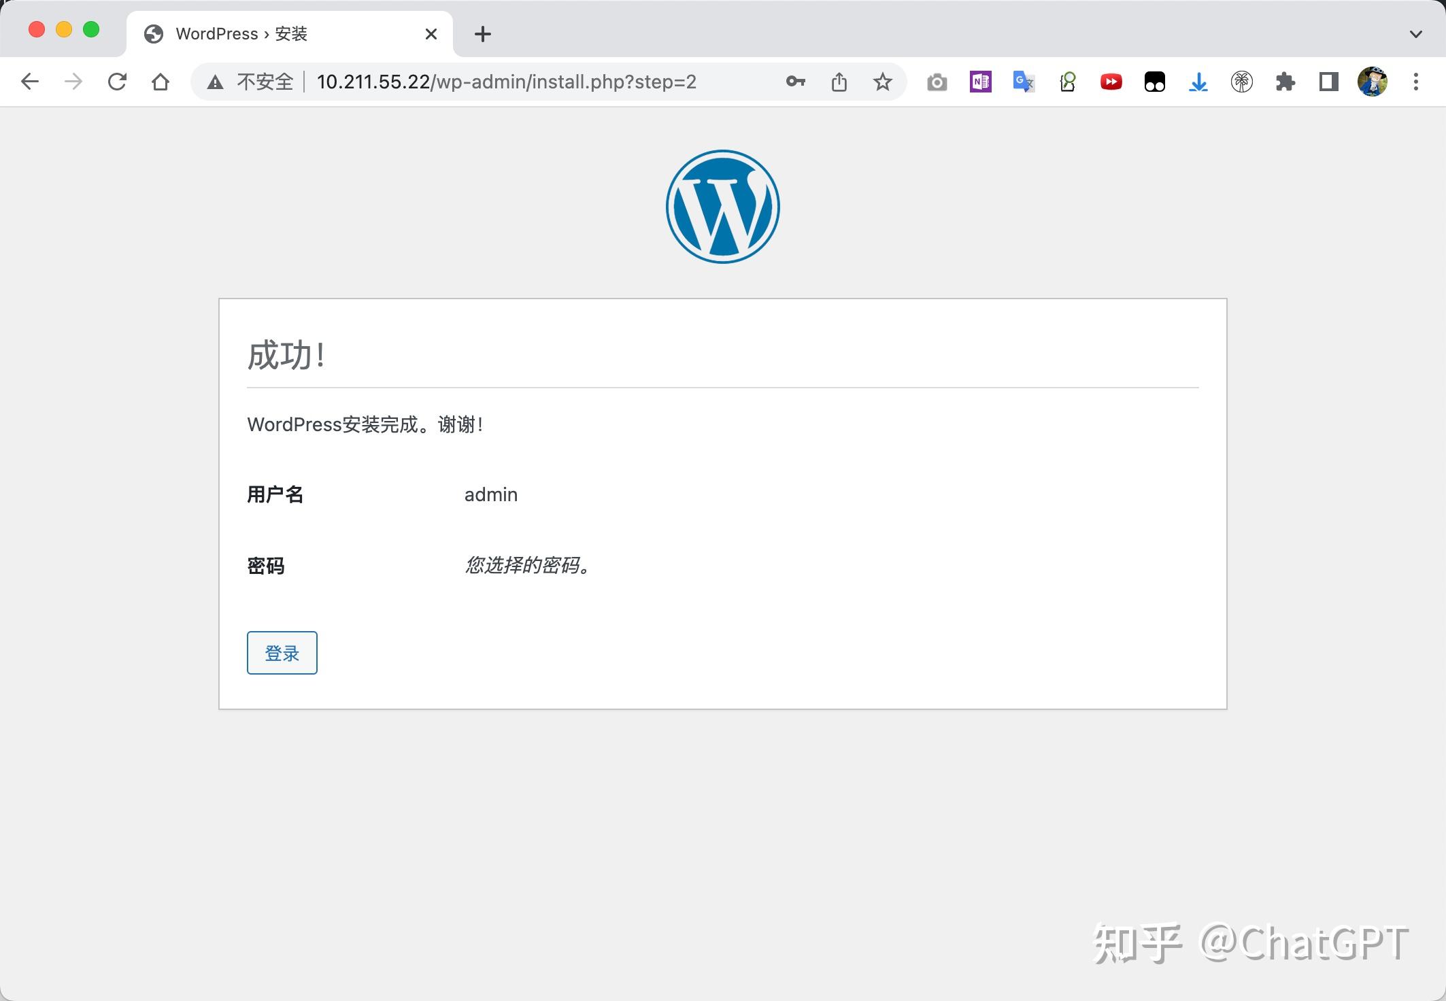Open the OneNote Web Clipper extension
Screen dimensions: 1446x1001
point(979,82)
